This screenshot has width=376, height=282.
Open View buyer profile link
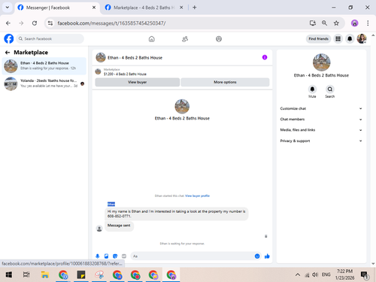tap(197, 196)
